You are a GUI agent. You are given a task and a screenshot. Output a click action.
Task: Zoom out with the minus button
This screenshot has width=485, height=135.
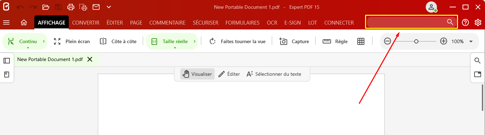coord(388,41)
